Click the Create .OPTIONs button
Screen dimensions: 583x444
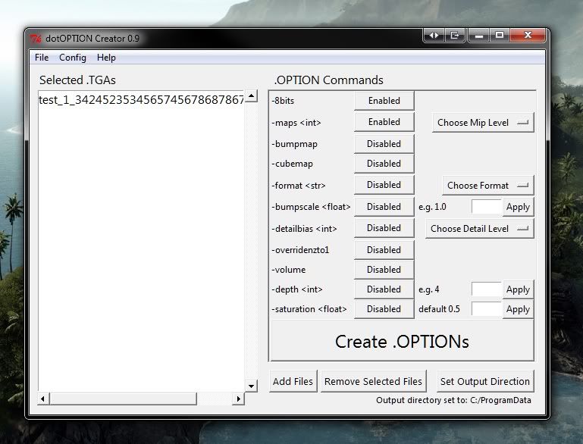402,341
